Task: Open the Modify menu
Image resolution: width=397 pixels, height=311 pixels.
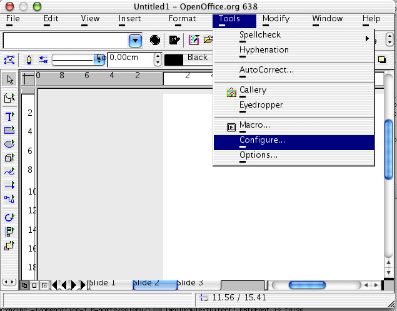Action: [x=276, y=19]
